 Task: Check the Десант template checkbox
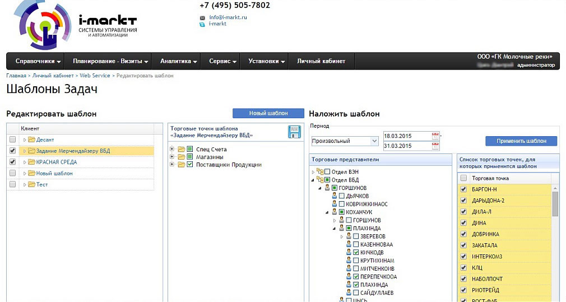[13, 140]
